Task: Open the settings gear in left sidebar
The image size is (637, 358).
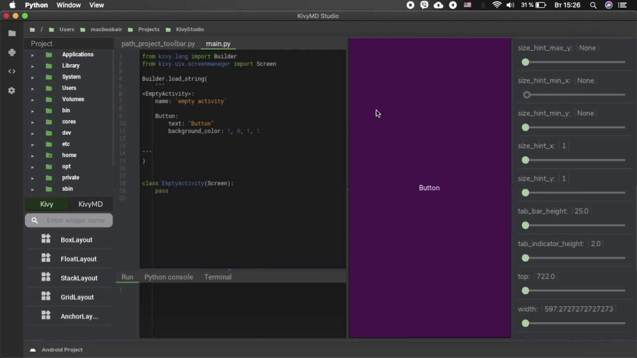Action: (x=12, y=91)
